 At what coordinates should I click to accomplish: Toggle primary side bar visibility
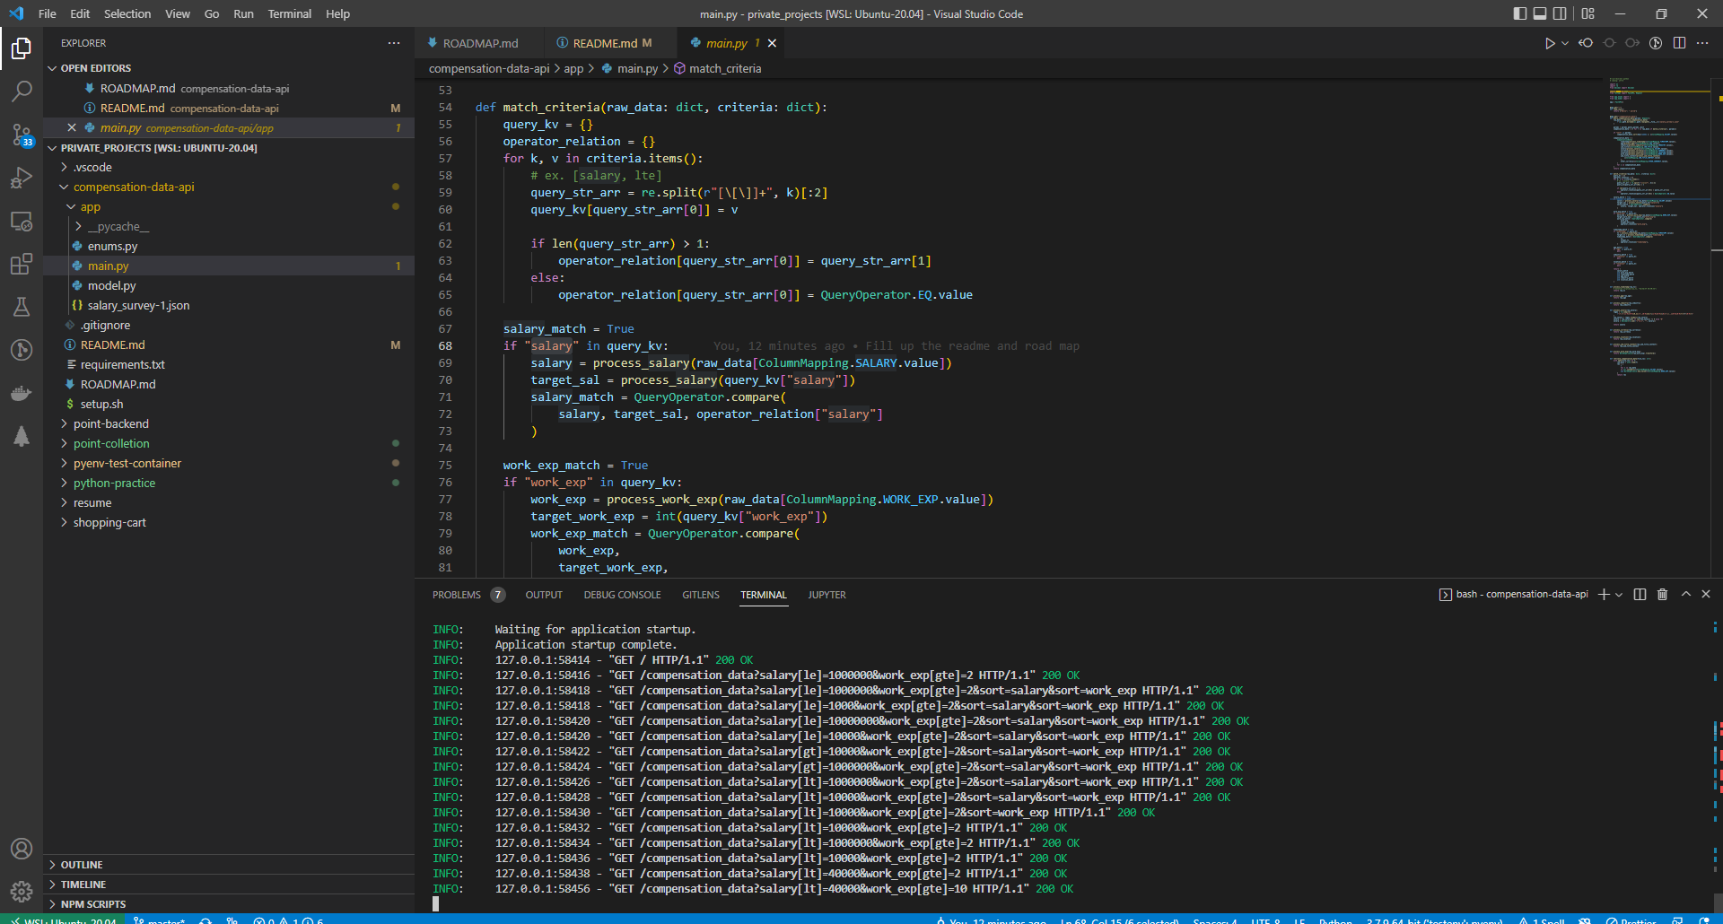[1519, 13]
